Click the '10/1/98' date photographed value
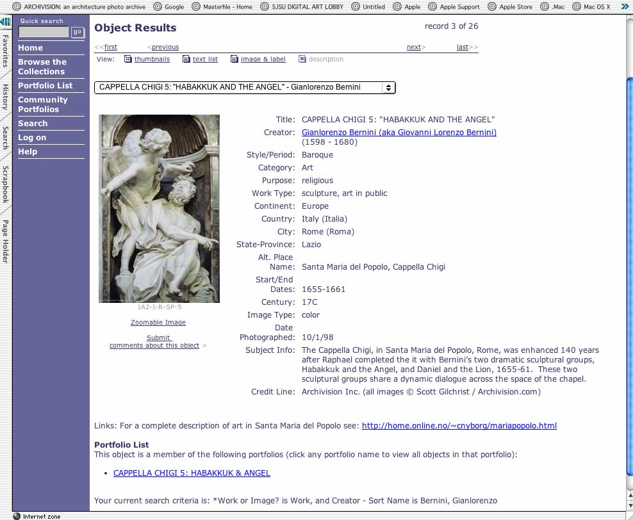 pyautogui.click(x=317, y=337)
